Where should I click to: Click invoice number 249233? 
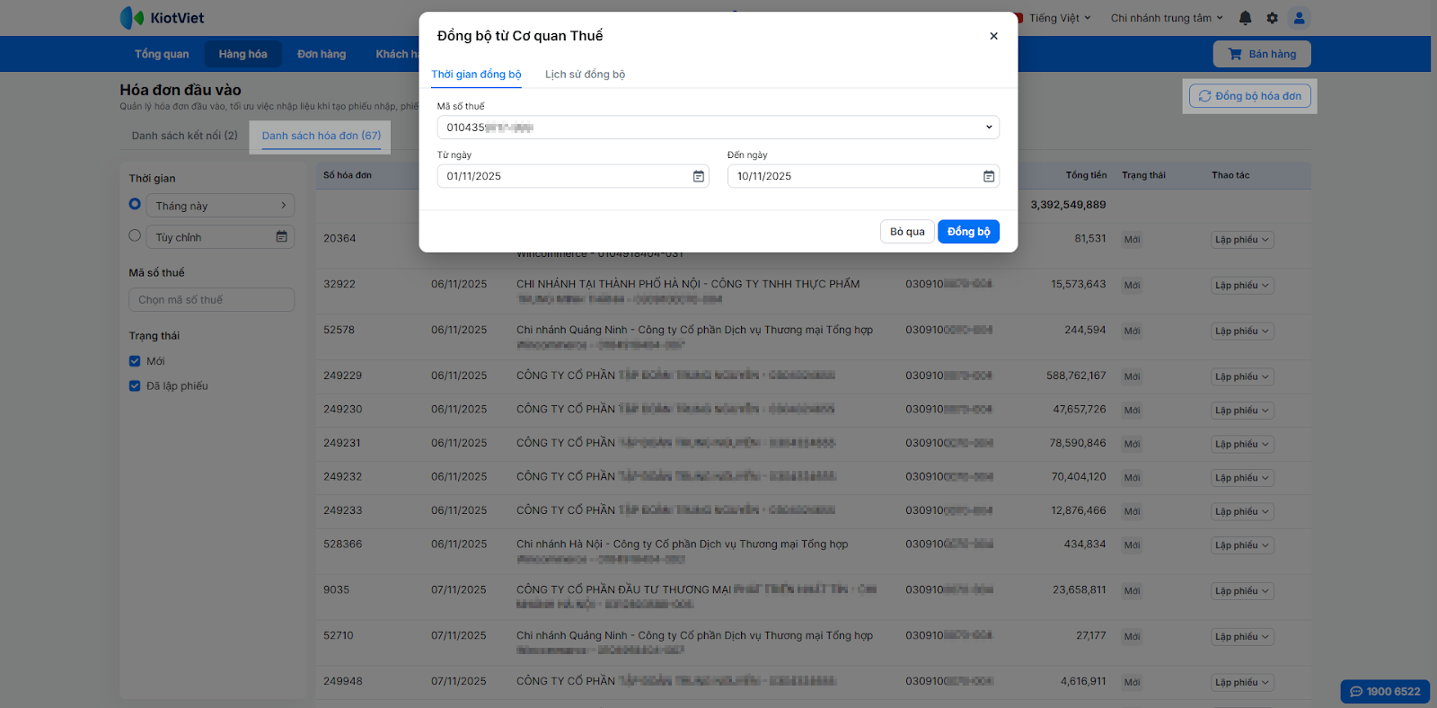pyautogui.click(x=342, y=510)
